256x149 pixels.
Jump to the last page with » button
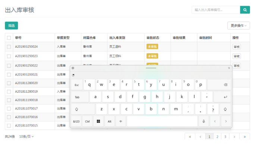coord(244,137)
